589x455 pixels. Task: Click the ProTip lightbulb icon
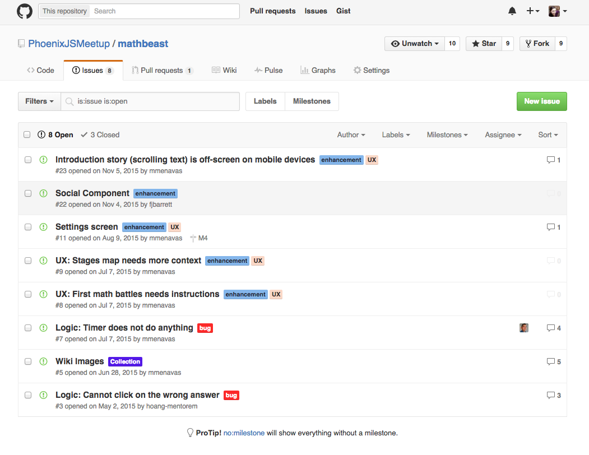tap(190, 433)
